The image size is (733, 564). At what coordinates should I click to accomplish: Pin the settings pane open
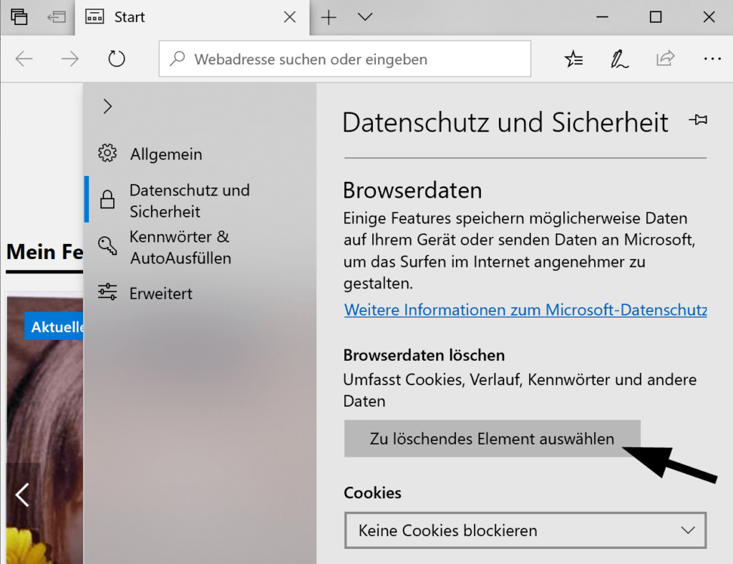(x=698, y=120)
